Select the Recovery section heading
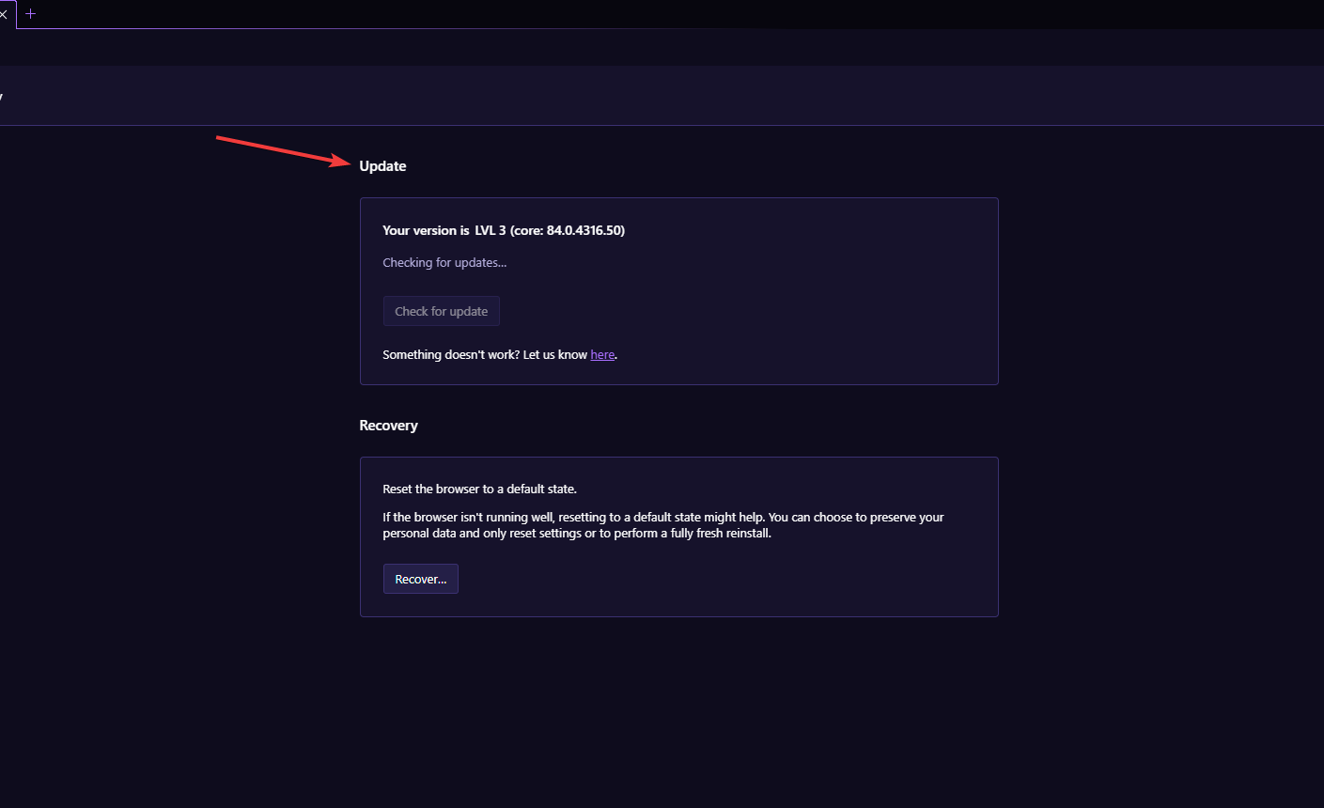This screenshot has height=808, width=1324. 388,426
